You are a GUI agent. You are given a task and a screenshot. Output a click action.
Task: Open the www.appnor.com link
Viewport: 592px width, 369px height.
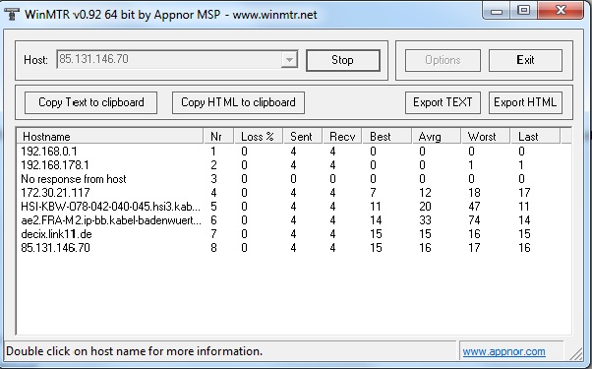(x=504, y=351)
